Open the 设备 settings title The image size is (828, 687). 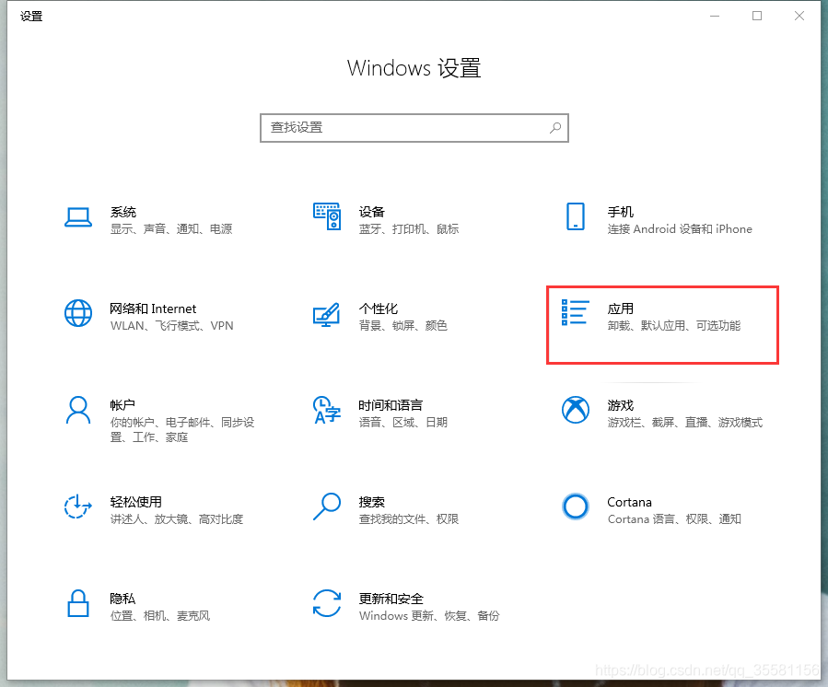[x=372, y=212]
